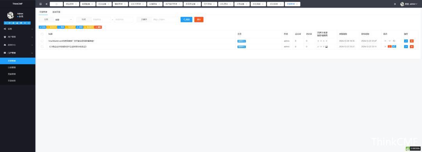Click the admin avatar in the top right
The image size is (422, 152).
coord(402,4)
